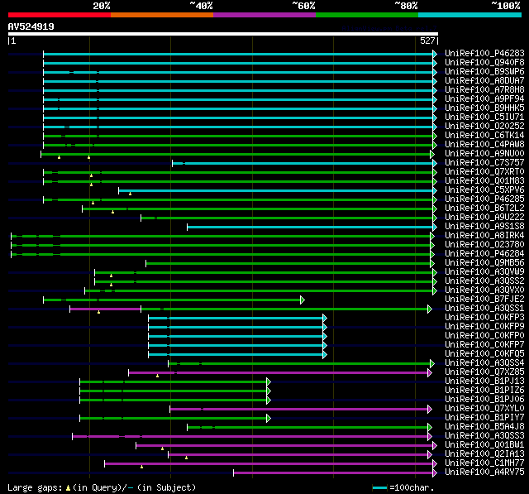This screenshot has height=494, width=529.
Task: Click the UniRef100_Q7XYL0 subject label
Action: (x=484, y=409)
